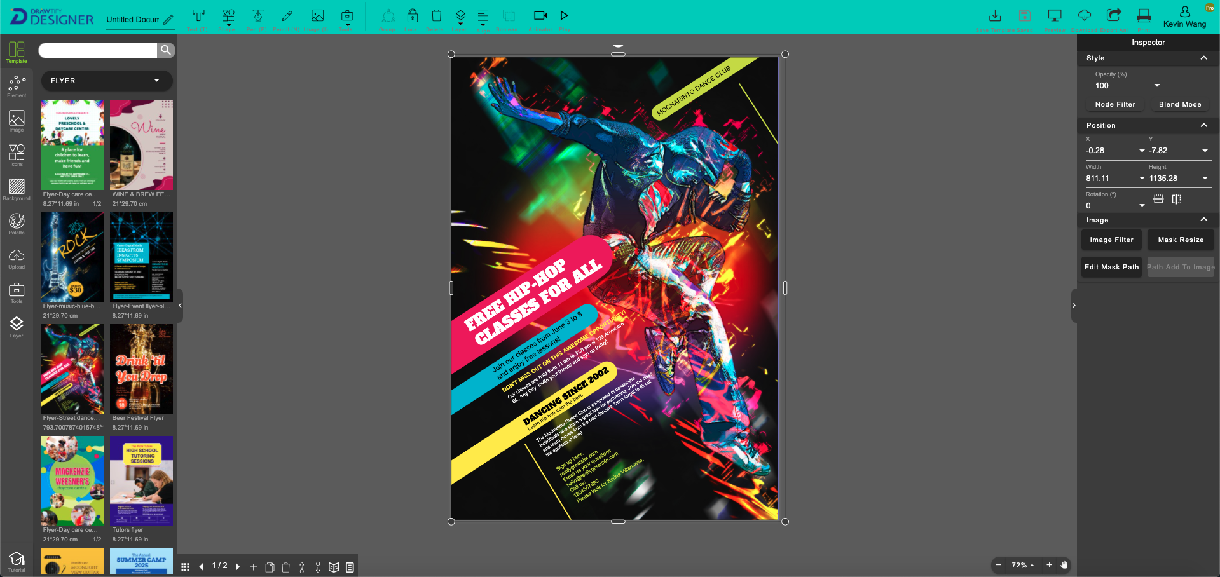
Task: Open the Tutorial icon at bottom left
Action: (x=17, y=562)
